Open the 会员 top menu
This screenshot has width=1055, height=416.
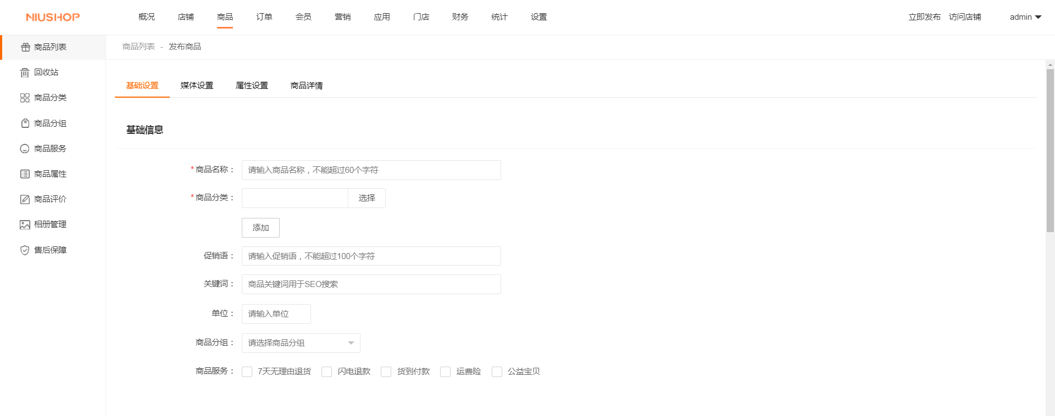pos(303,17)
